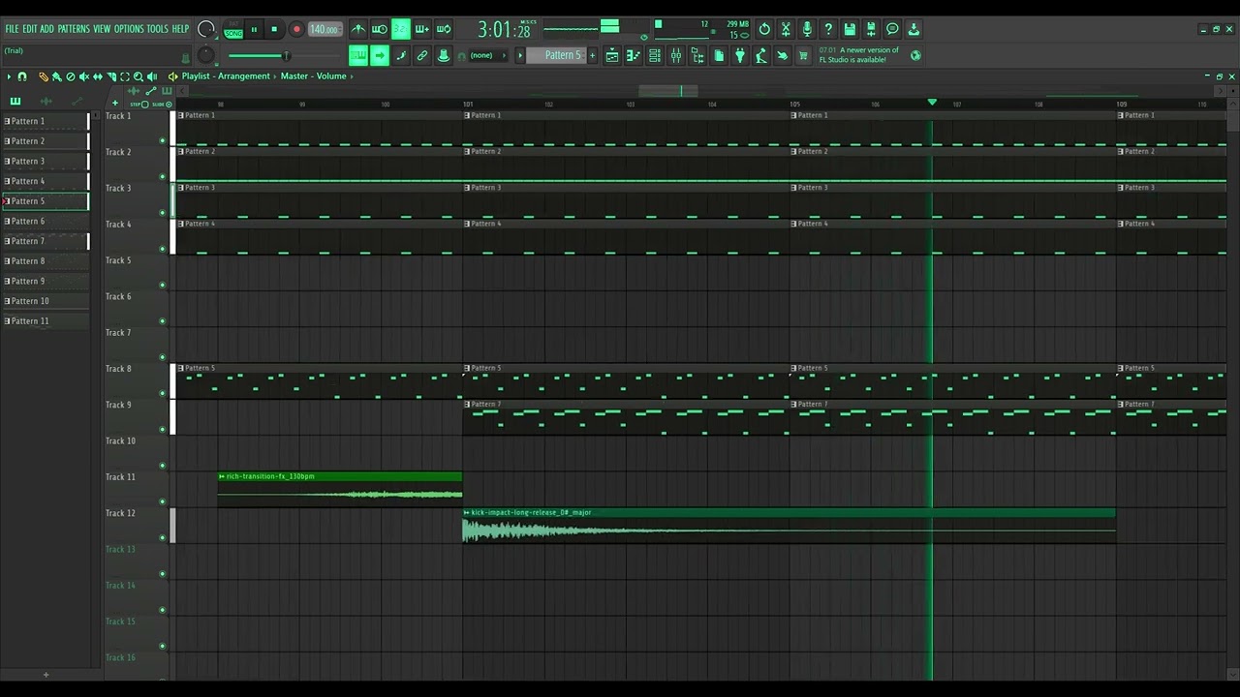1240x697 pixels.
Task: Select the mute tool in playlist
Action: (x=83, y=76)
